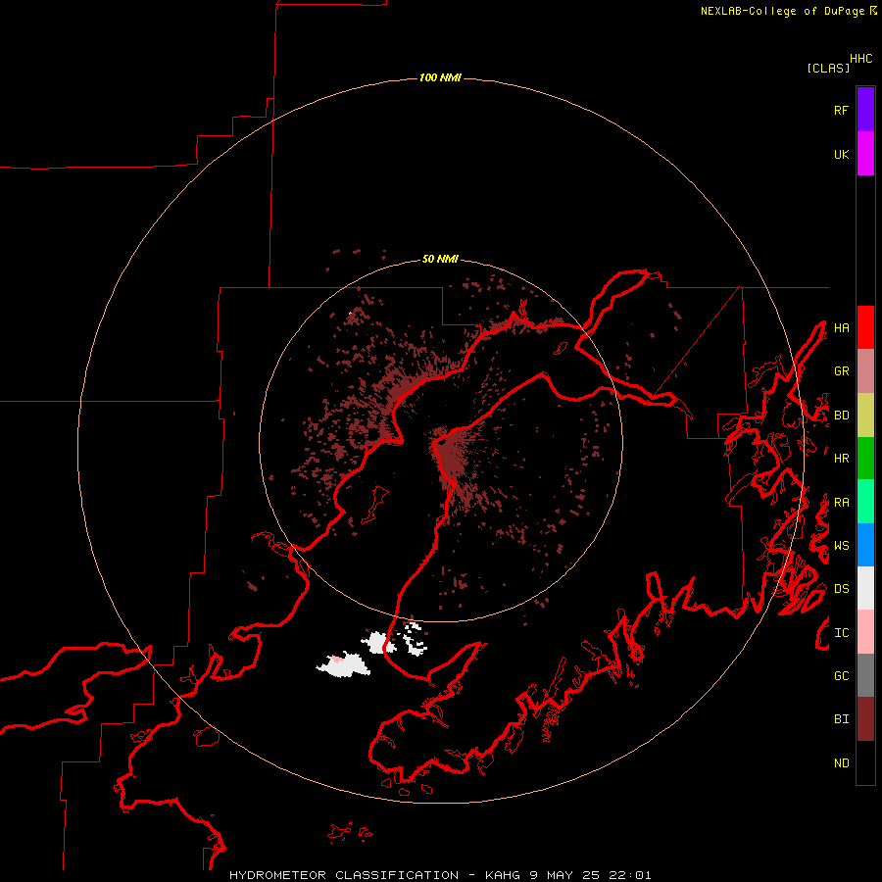Screen dimensions: 882x882
Task: Click the RF purple legend swatch
Action: (x=865, y=110)
